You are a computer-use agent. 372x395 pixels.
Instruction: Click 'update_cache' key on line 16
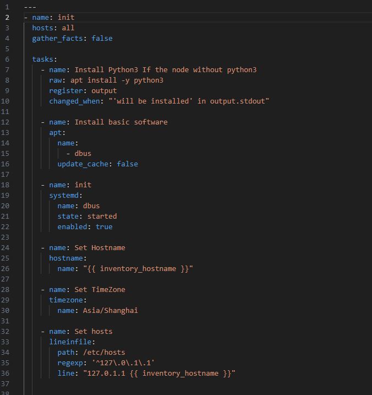pos(83,164)
